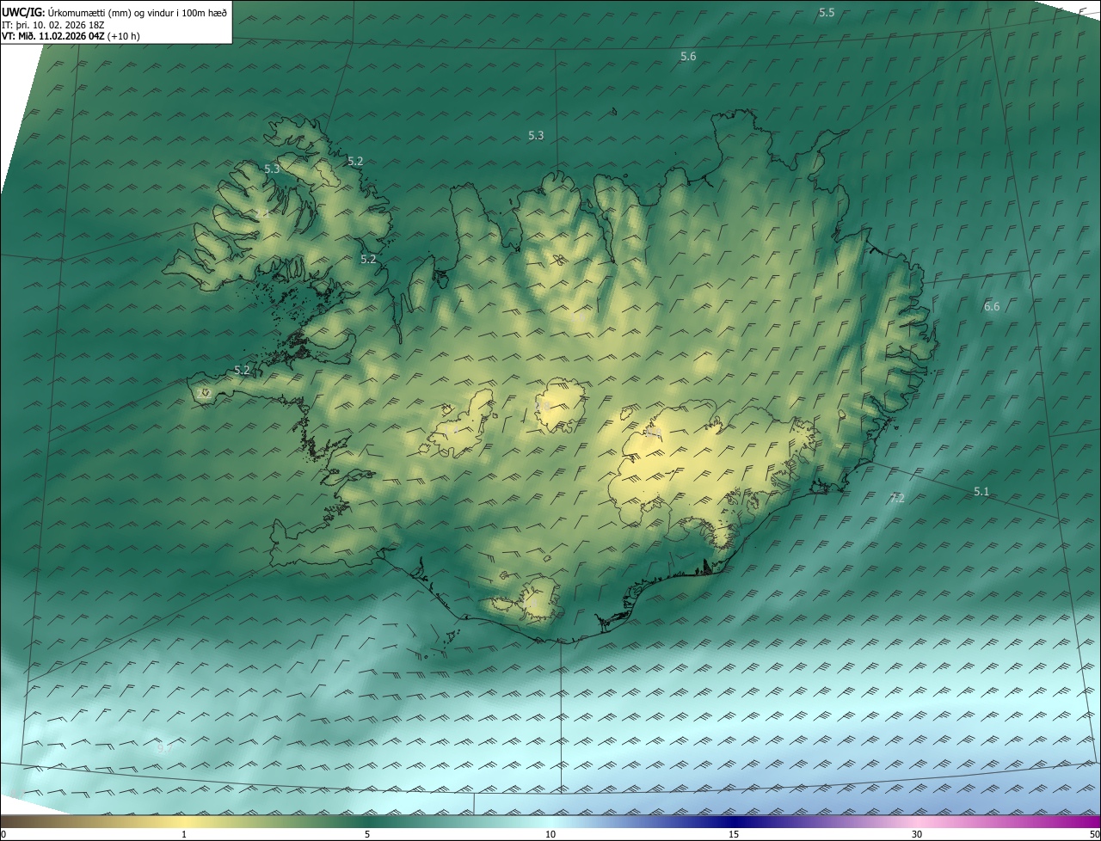Screen dimensions: 1101x841
Task: Click the colorbar tick label 30
Action: [x=917, y=834]
